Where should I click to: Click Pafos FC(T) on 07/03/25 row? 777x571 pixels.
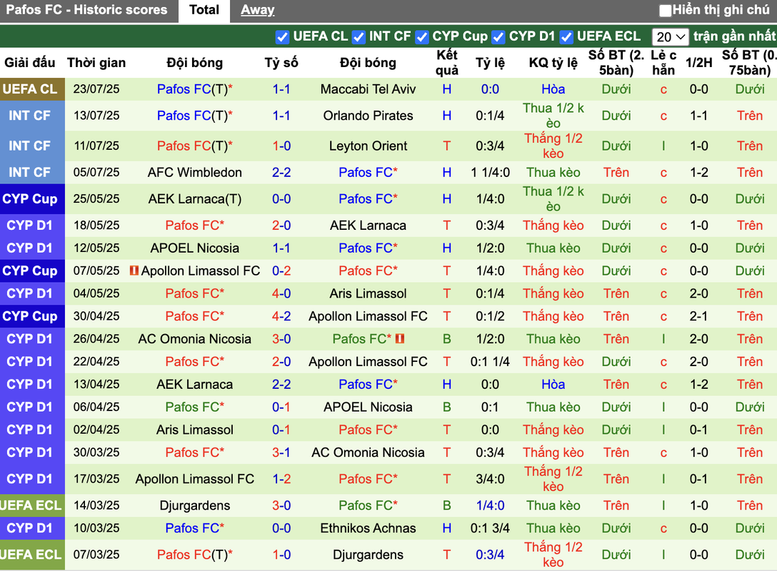tap(195, 555)
